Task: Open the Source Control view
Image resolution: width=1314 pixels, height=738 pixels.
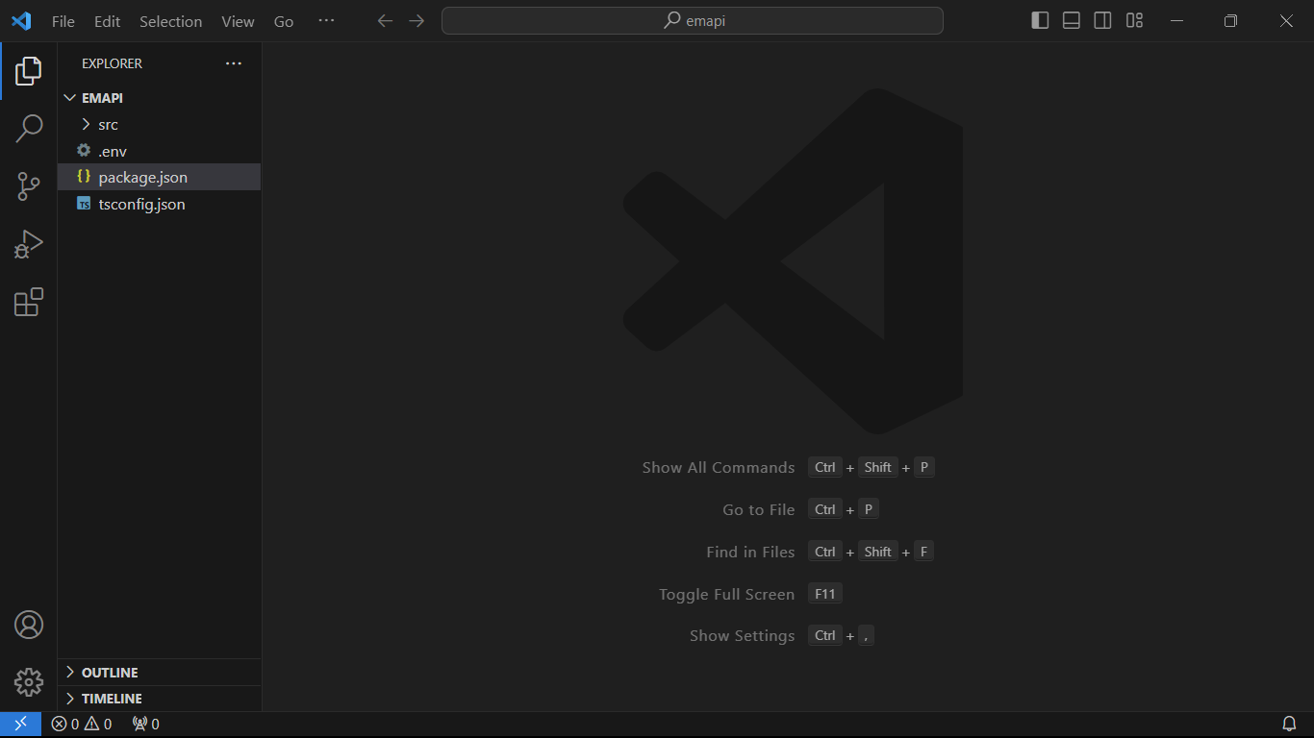Action: [29, 186]
